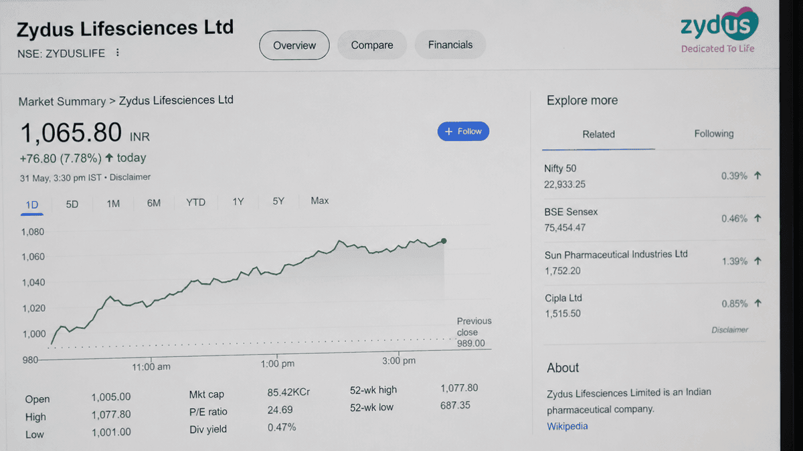Click the 52-wk low value 687.35
This screenshot has width=803, height=451.
point(456,406)
